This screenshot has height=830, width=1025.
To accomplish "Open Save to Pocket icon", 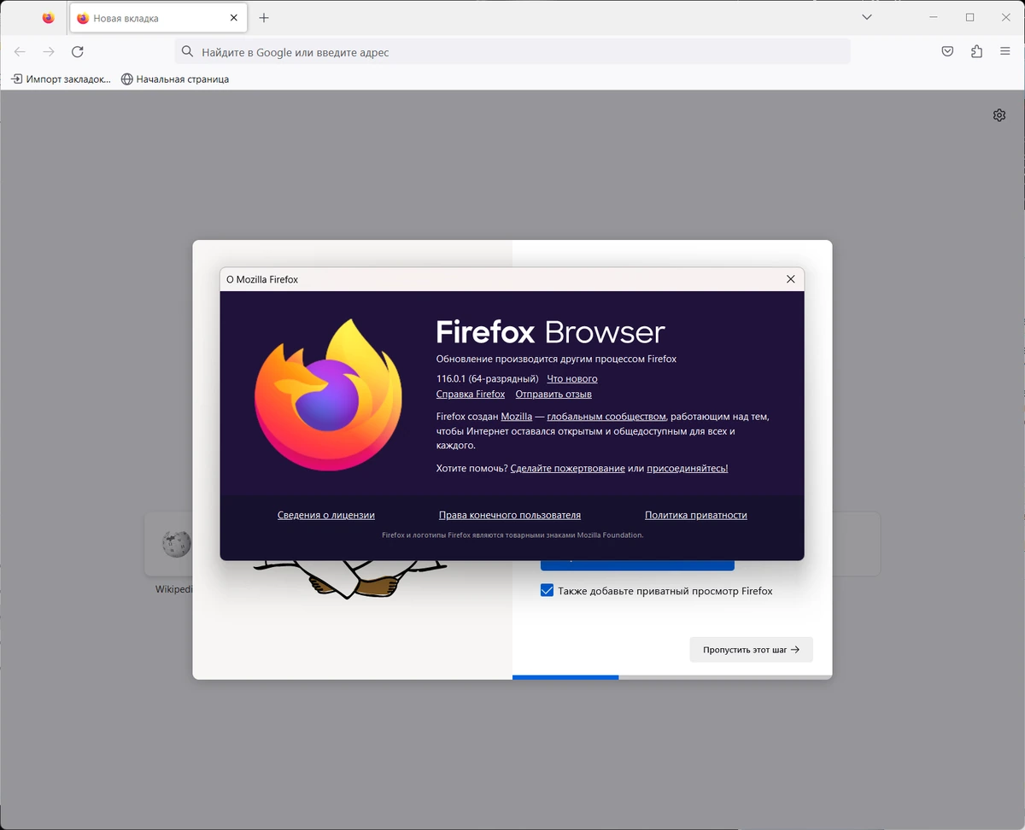I will (947, 52).
